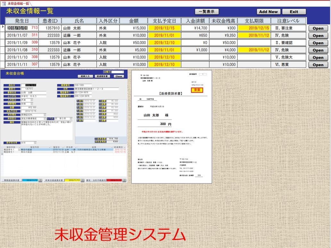Screen dimensions: 331x248
Task: Click the 督促 row with result 10月の給料日に支払うと約束
Action: pos(65,150)
